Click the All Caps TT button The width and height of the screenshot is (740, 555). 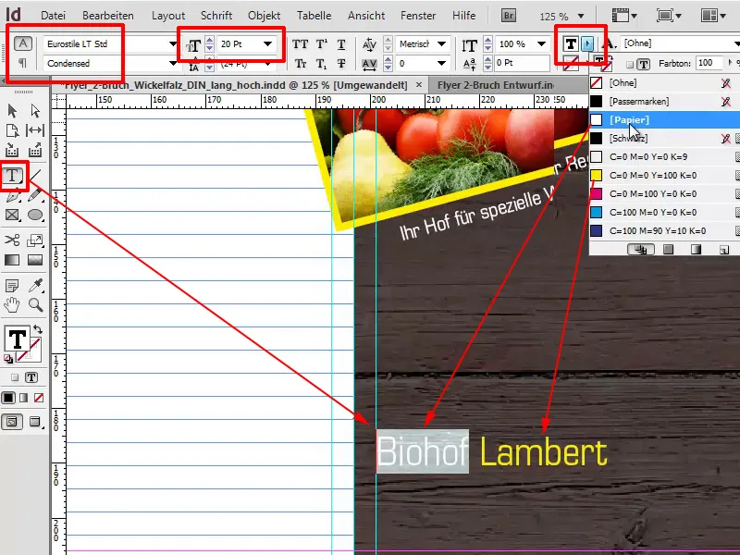point(300,44)
